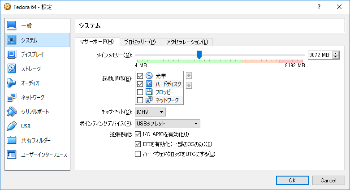This screenshot has height=190, width=350.
Task: Click the green zone of memory slider
Action: (190, 61)
